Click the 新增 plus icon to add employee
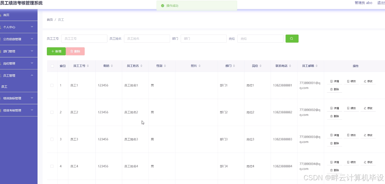 point(56,51)
